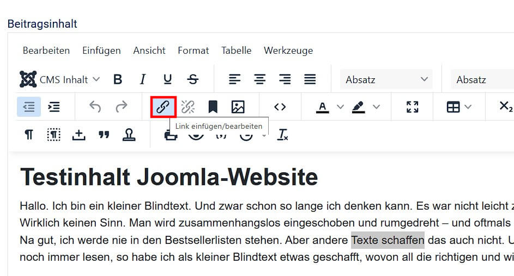Expand the CMS Inhalt dropdown
This screenshot has height=276, width=514.
(x=61, y=79)
